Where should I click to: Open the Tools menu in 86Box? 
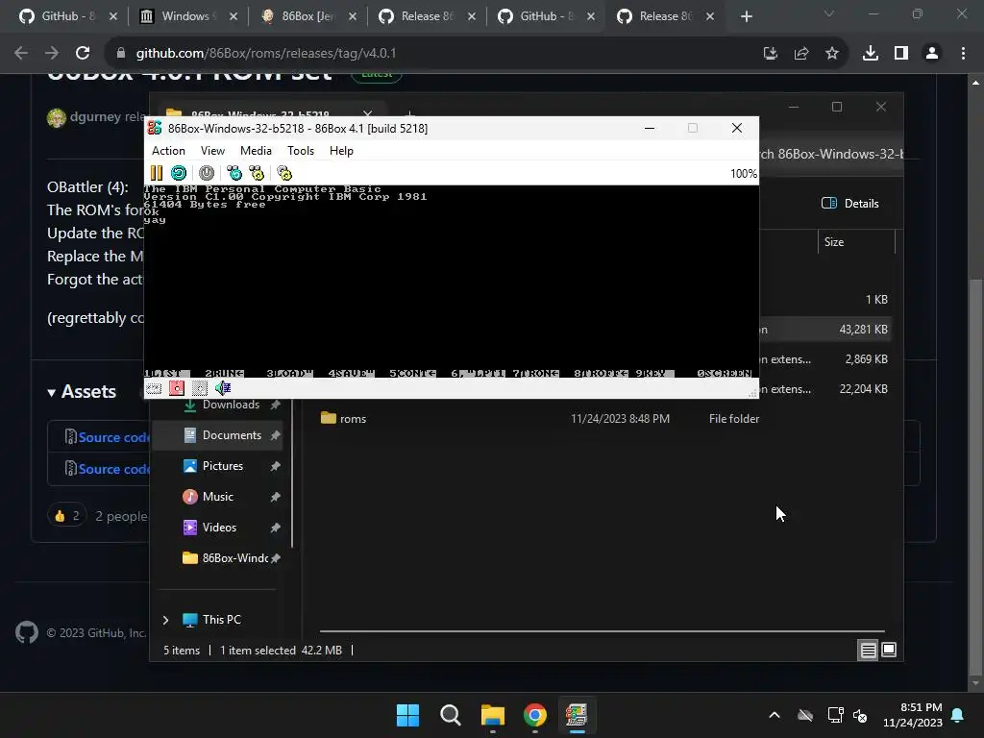click(301, 151)
